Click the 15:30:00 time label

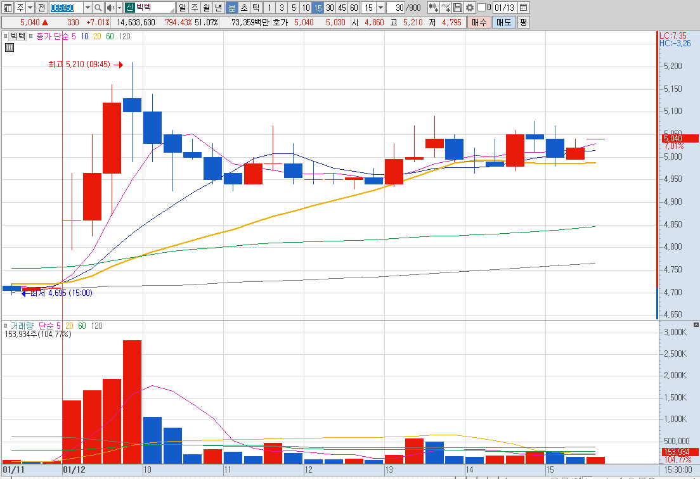click(678, 469)
